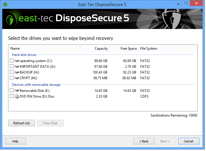Click the 99.66 GB capacity value
This screenshot has height=151, width=206.
(101, 61)
